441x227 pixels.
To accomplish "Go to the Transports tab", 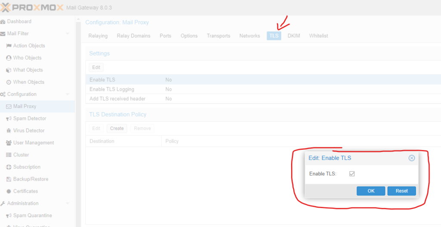I will pos(218,36).
